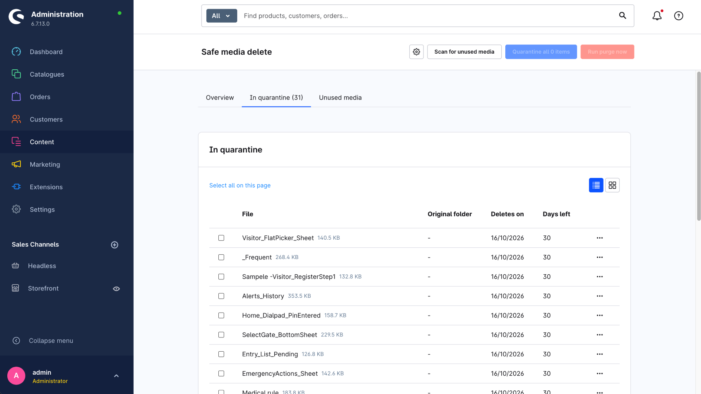Screen dimensions: 701x394
Task: Click the search magnifier icon
Action: [623, 16]
